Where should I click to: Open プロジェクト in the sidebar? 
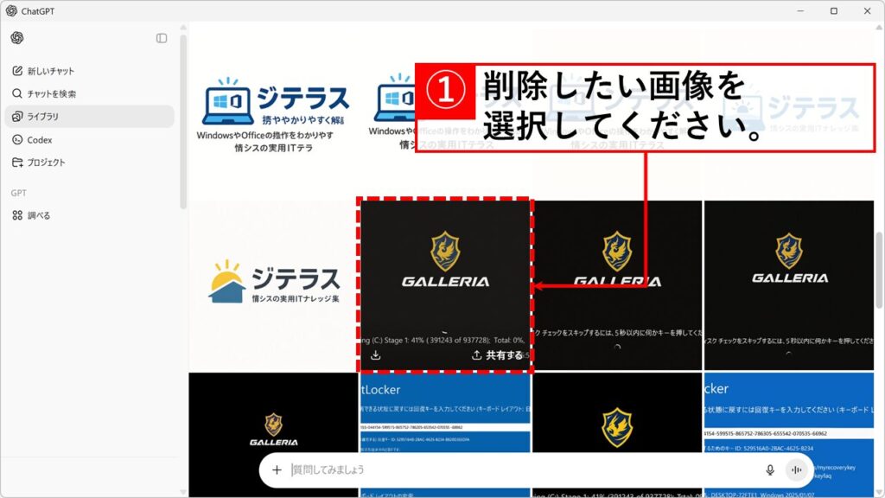pyautogui.click(x=46, y=163)
